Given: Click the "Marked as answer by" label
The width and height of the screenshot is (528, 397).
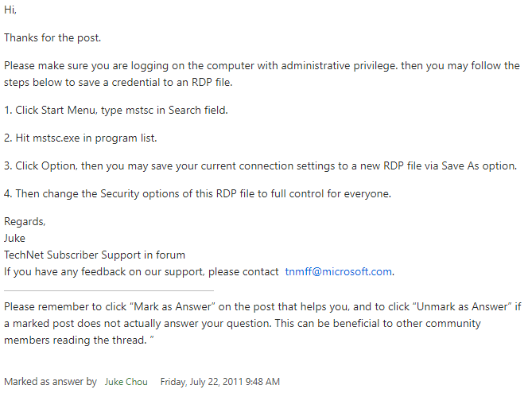Looking at the screenshot, I should tap(50, 382).
